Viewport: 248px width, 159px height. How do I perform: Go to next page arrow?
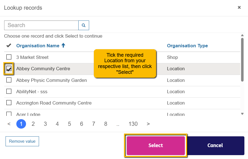[x=148, y=124]
